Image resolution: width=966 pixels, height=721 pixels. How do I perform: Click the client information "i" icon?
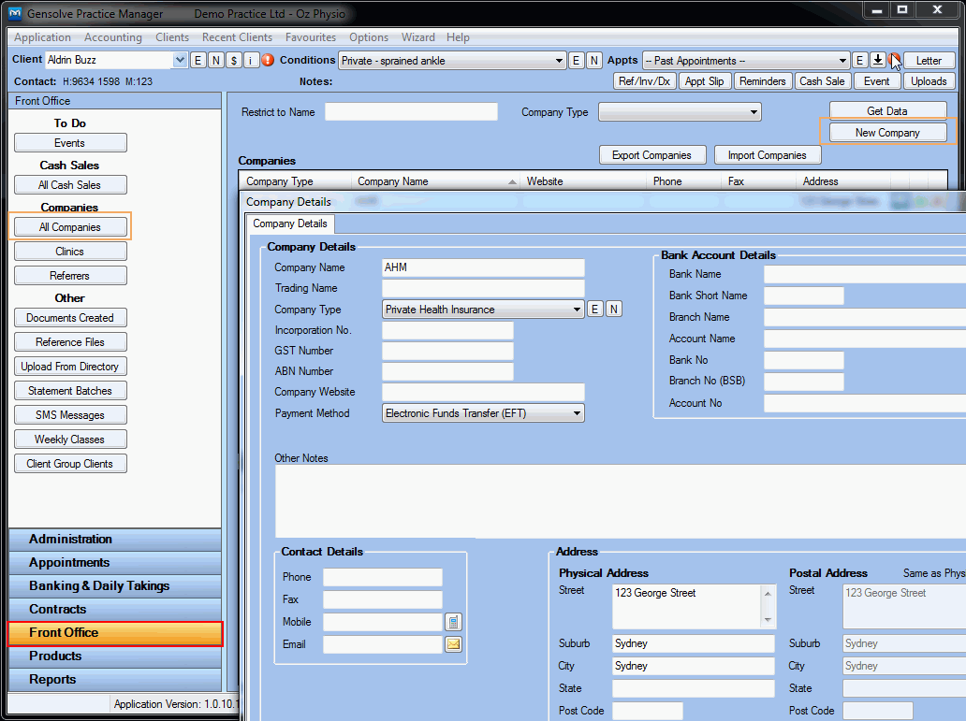251,59
